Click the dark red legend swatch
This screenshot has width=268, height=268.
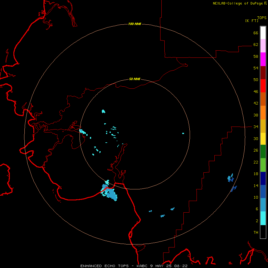click(x=263, y=73)
